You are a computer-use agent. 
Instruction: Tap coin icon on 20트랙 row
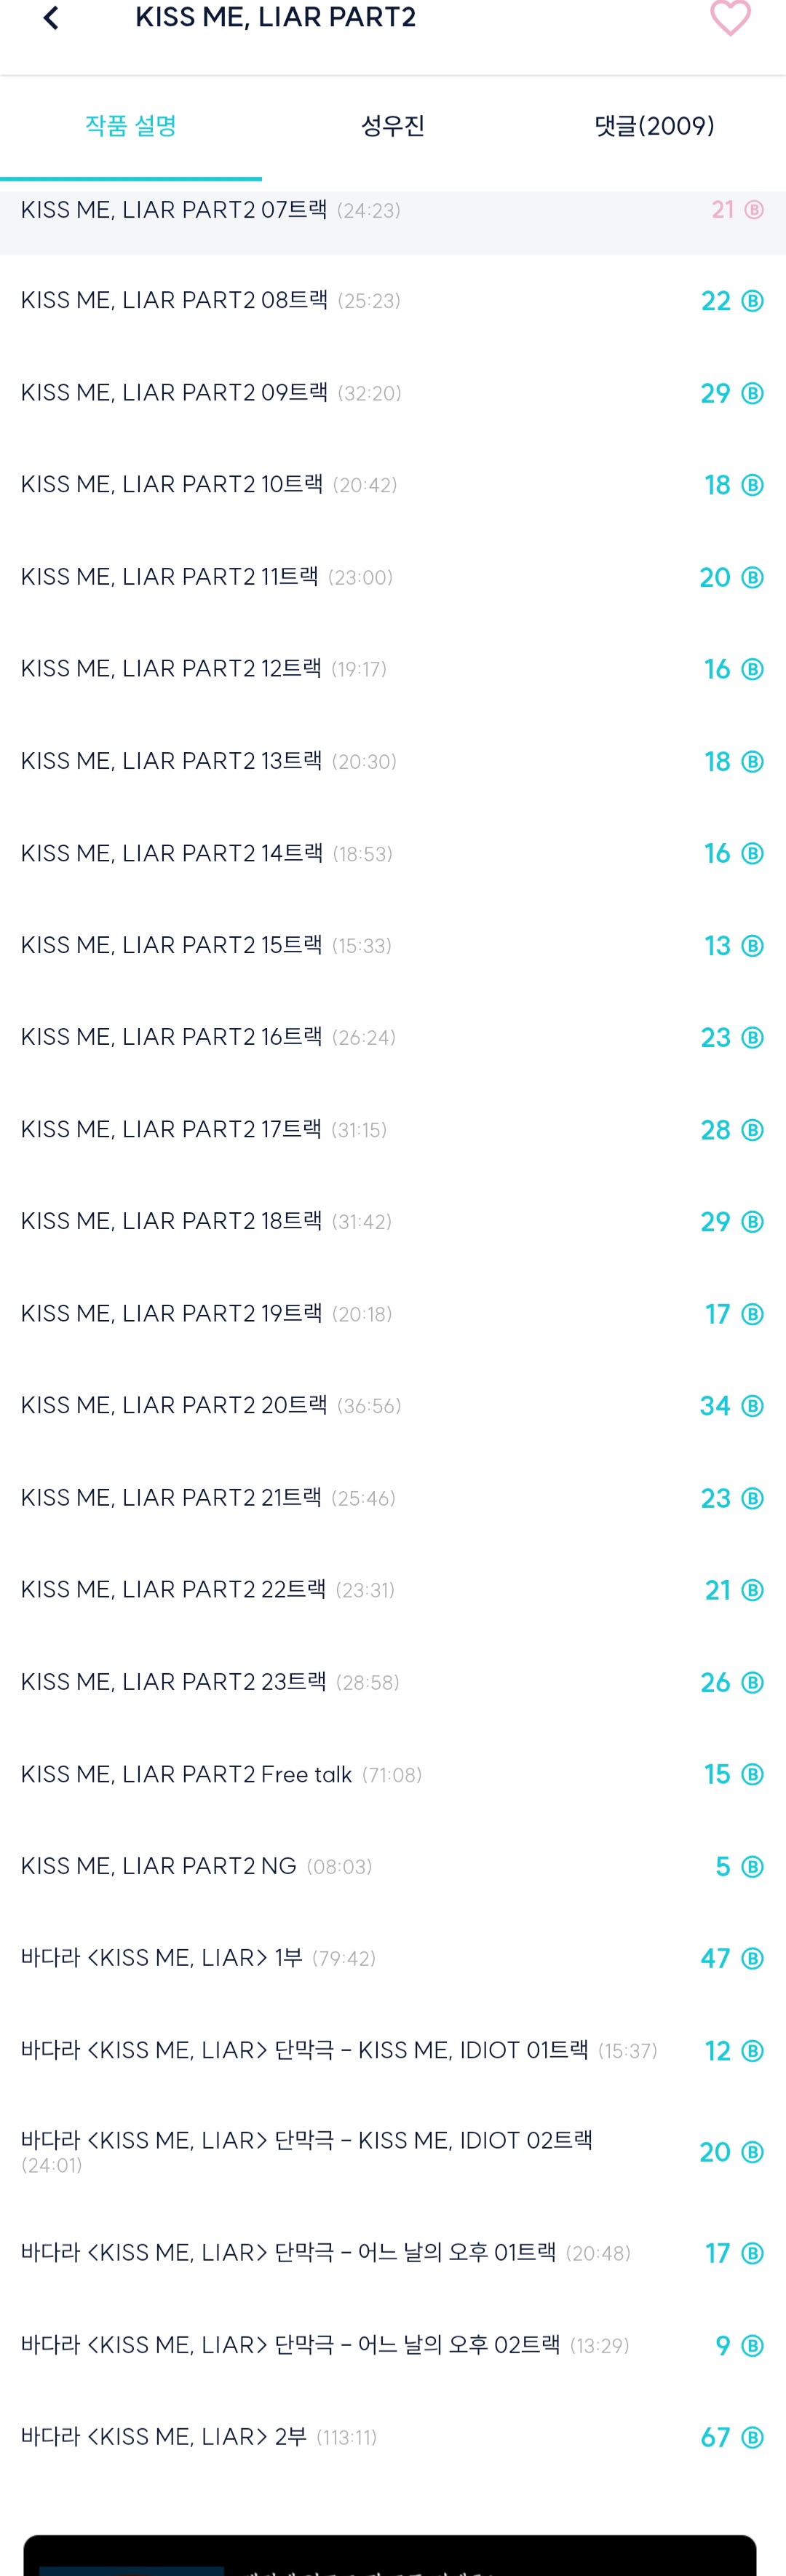coord(753,1406)
